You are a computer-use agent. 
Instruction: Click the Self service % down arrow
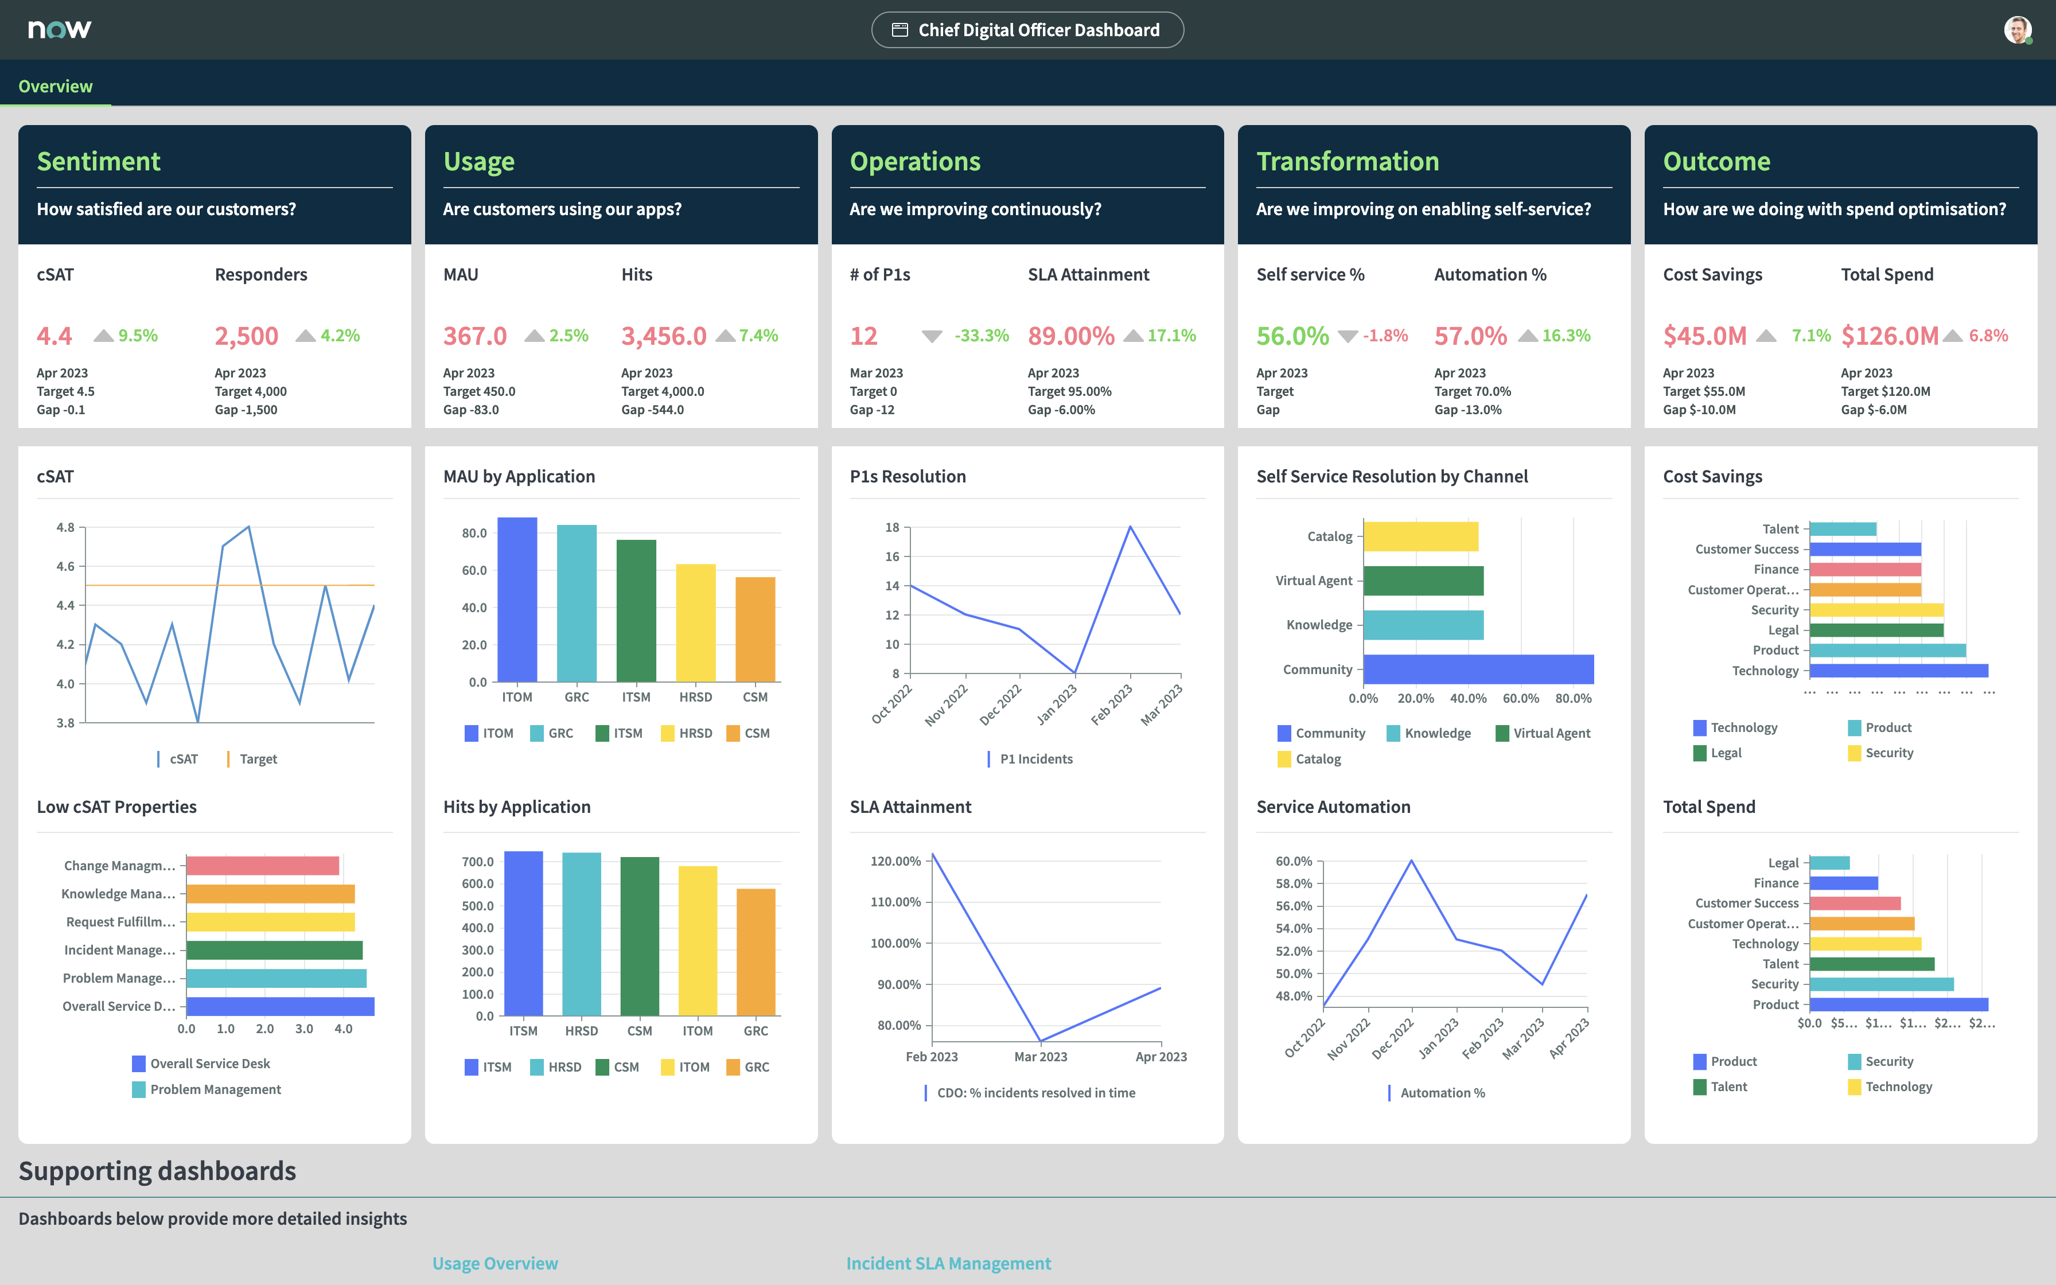(x=1348, y=336)
